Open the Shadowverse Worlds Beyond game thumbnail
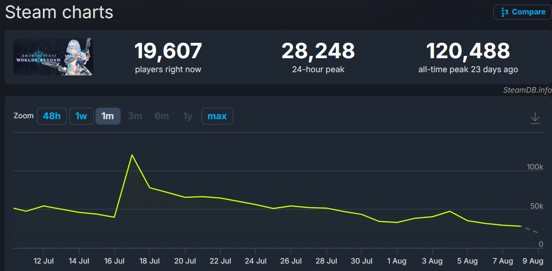552x271 pixels. 53,57
